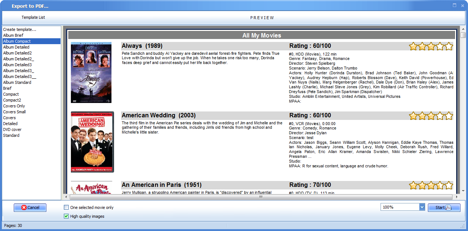This screenshot has width=468, height=231.
Task: Select DVD cover template
Action: click(x=31, y=129)
